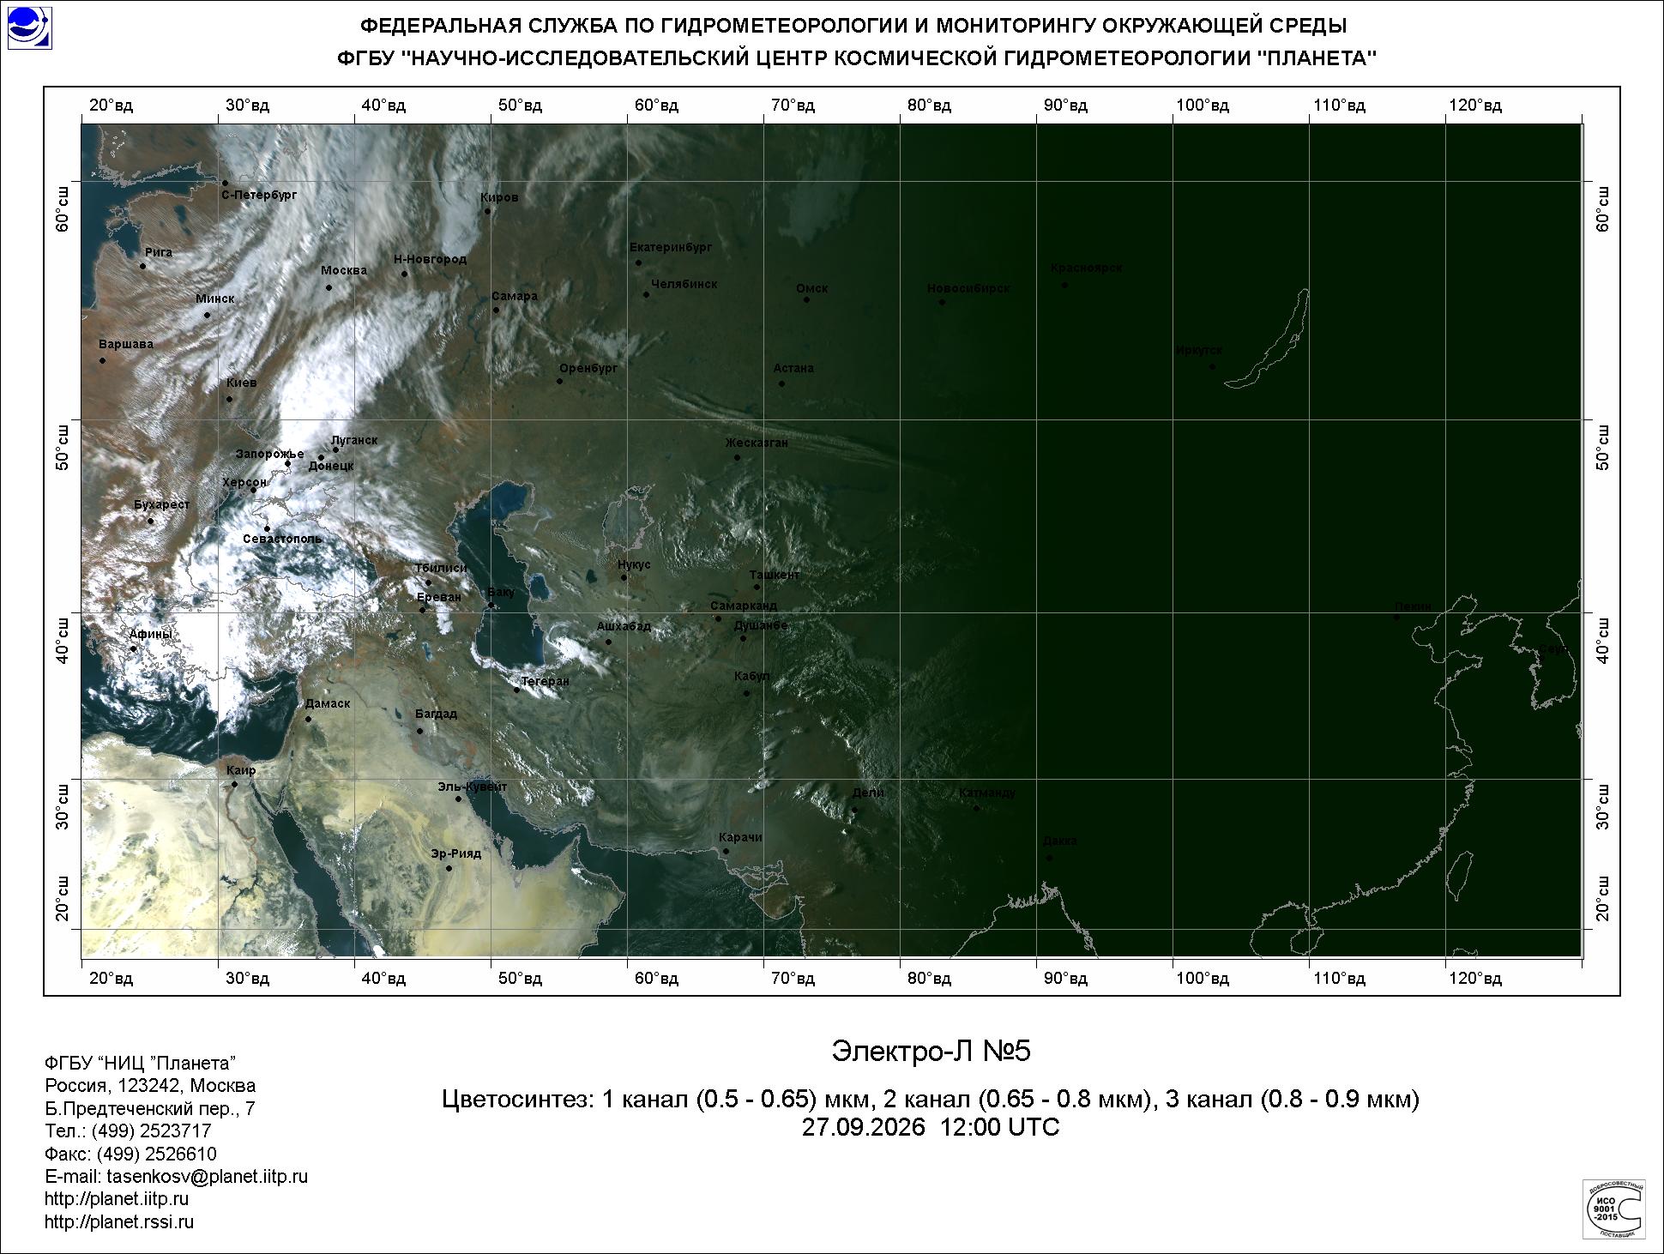Select the С-Петербург city marker

coord(225,183)
